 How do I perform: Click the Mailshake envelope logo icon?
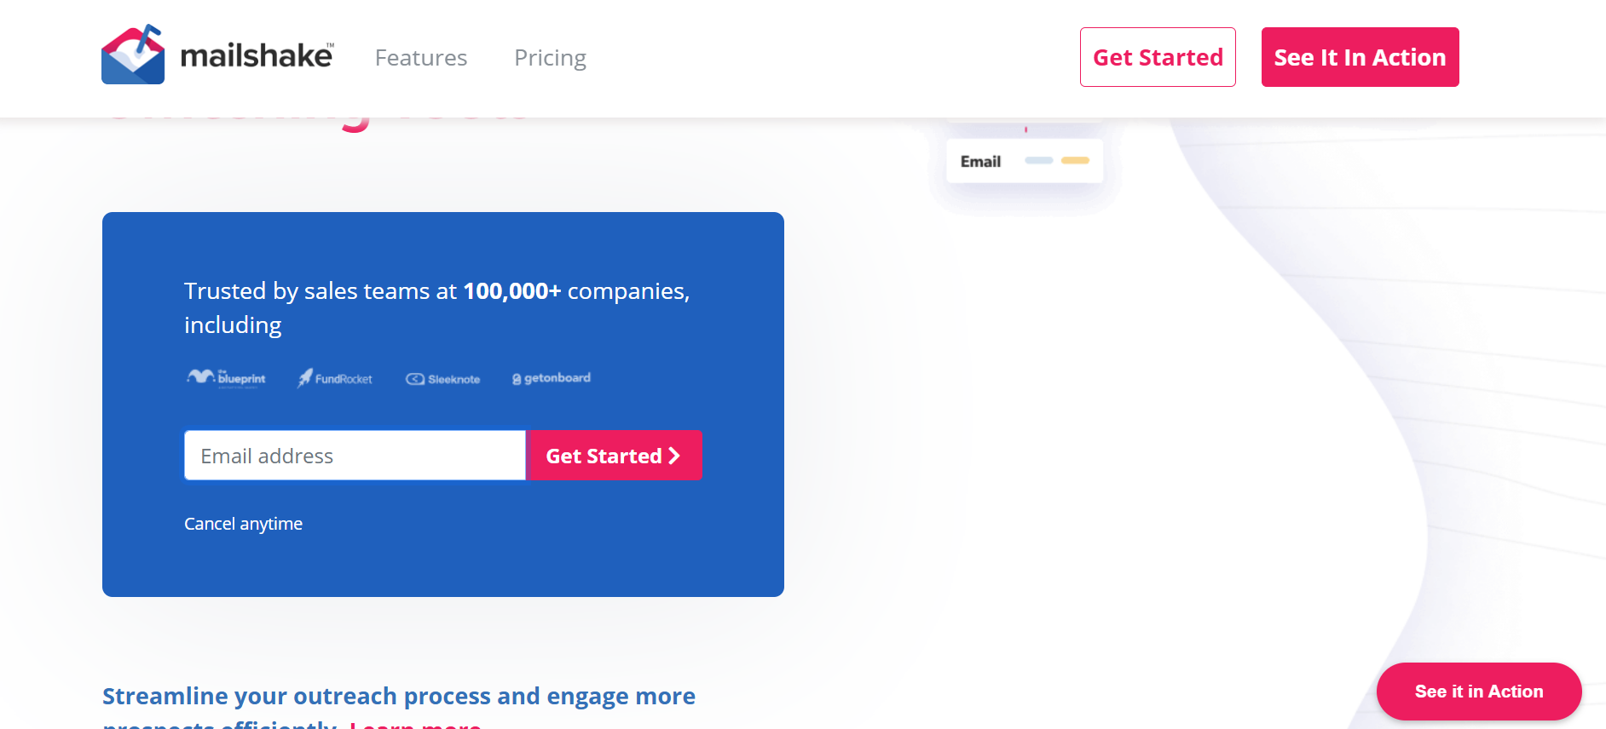pyautogui.click(x=133, y=55)
